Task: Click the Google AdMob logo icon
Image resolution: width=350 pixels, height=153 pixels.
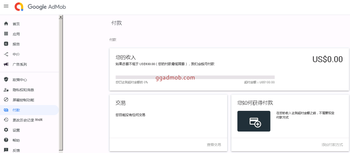Action: point(19,7)
